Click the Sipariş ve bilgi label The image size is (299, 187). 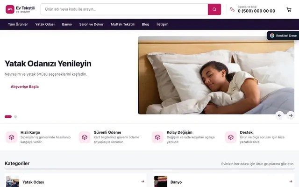click(247, 7)
